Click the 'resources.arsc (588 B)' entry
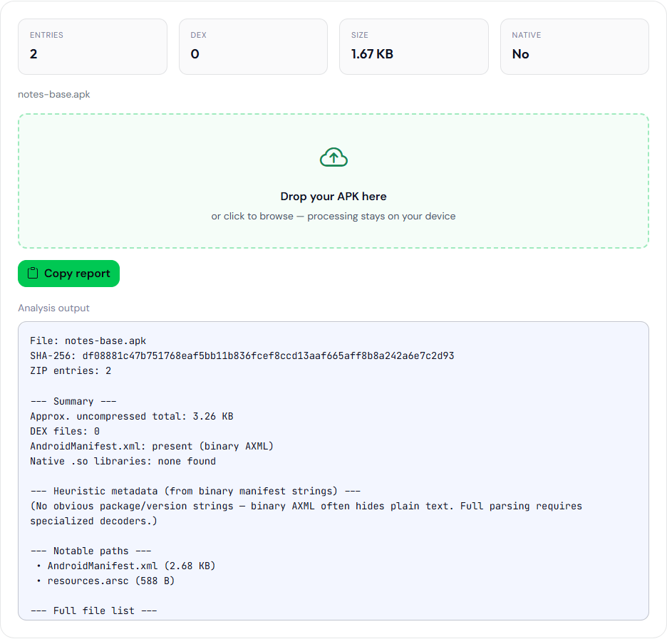This screenshot has height=639, width=667. [111, 581]
